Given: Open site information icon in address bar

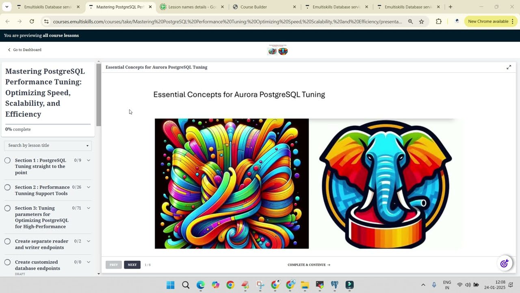Looking at the screenshot, I should tap(46, 22).
